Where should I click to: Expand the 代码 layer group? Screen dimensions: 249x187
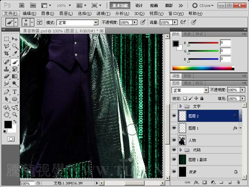pyautogui.click(x=181, y=150)
